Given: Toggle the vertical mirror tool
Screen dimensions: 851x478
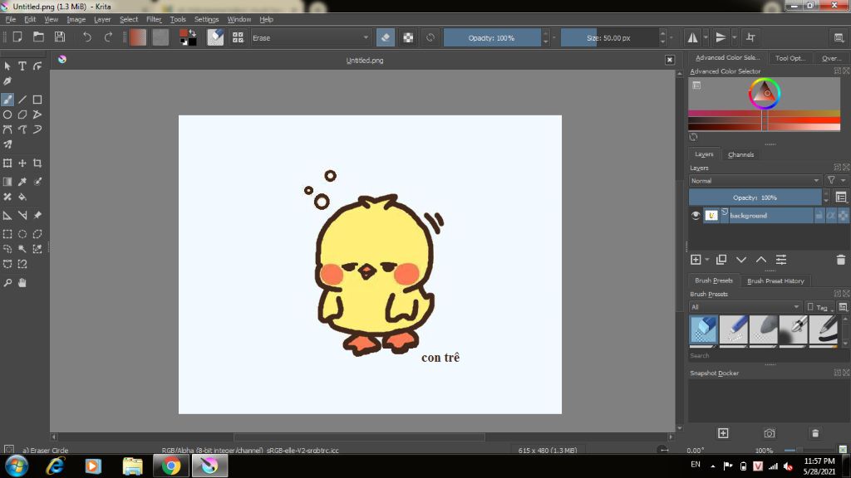Looking at the screenshot, I should (x=721, y=37).
